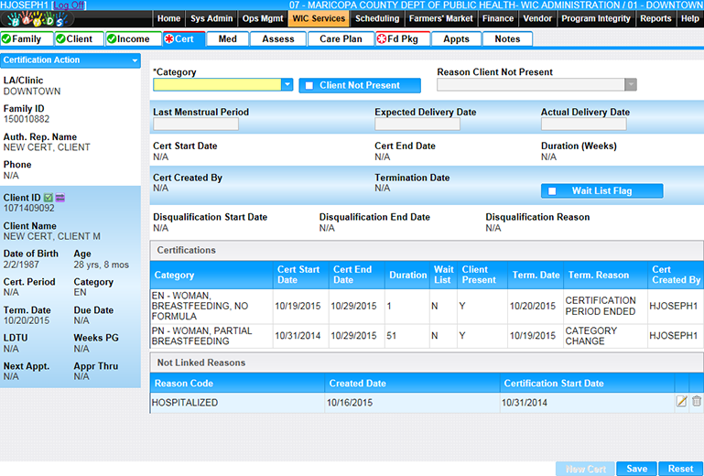
Task: Click the purple card icon beside Client ID
Action: pos(60,197)
